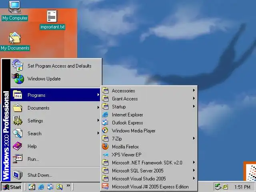The height and width of the screenshot is (192, 256).
Task: Expand the Settings submenu arrow
Action: point(98,120)
